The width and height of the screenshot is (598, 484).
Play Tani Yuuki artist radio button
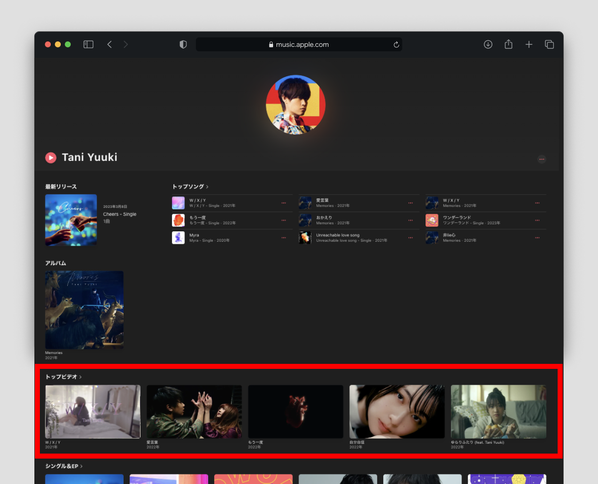(x=51, y=158)
